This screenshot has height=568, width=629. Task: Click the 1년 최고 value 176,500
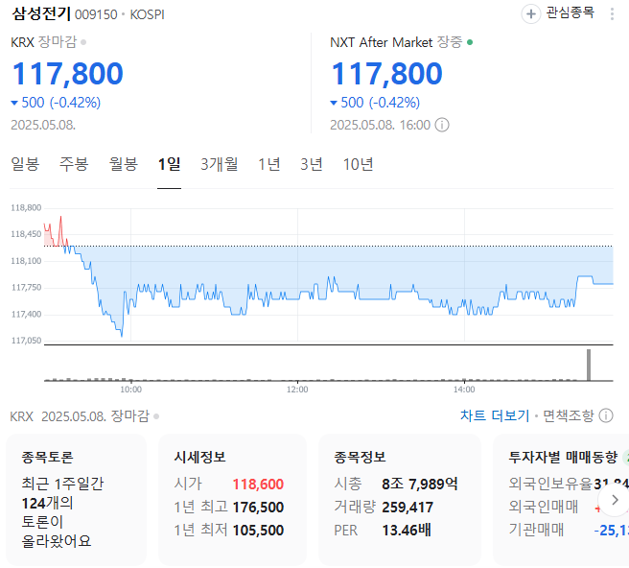tap(258, 508)
